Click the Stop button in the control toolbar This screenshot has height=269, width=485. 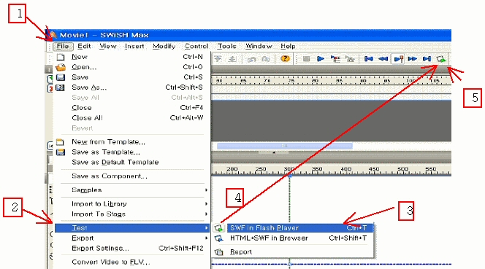coord(306,58)
